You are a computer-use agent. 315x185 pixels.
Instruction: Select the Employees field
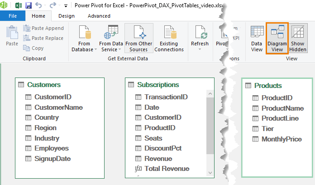(x=52, y=148)
